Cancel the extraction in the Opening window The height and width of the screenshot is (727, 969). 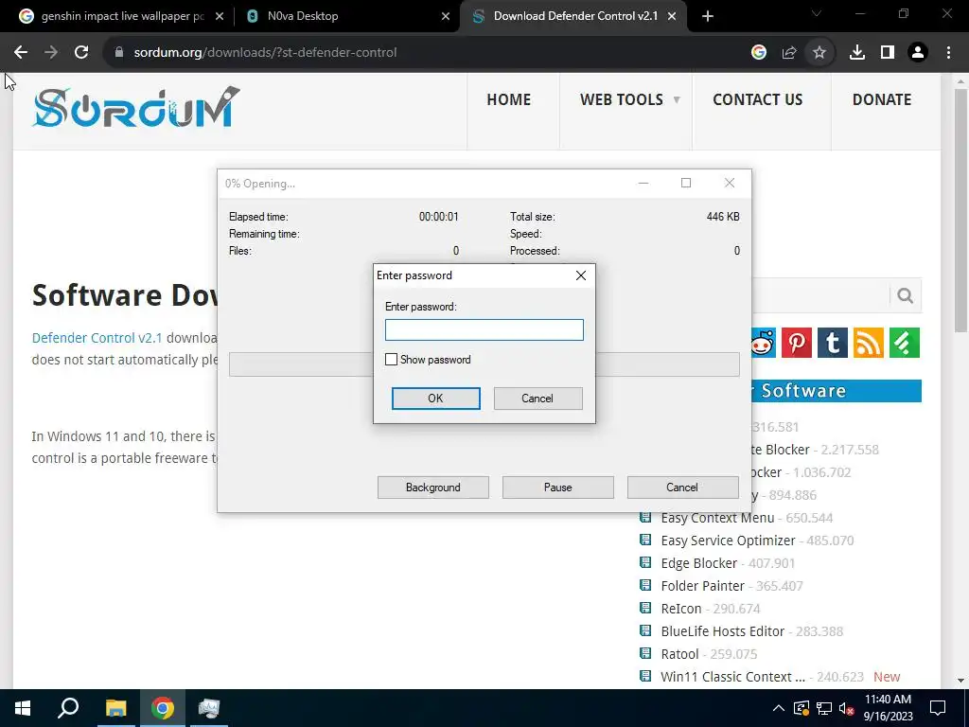point(682,488)
